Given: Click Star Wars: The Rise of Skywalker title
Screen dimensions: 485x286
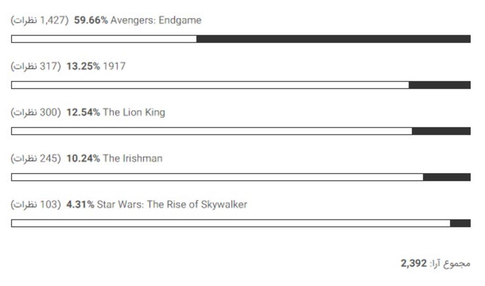Looking at the screenshot, I should tap(172, 205).
